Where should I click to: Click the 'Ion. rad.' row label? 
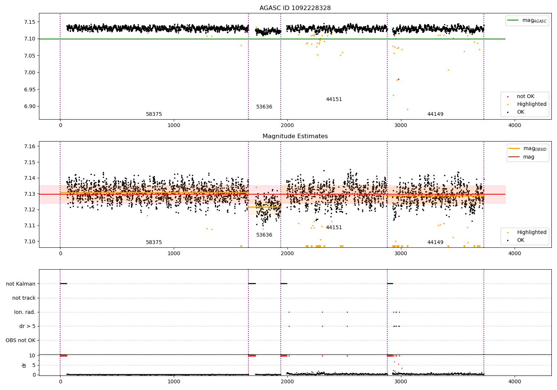coord(25,312)
